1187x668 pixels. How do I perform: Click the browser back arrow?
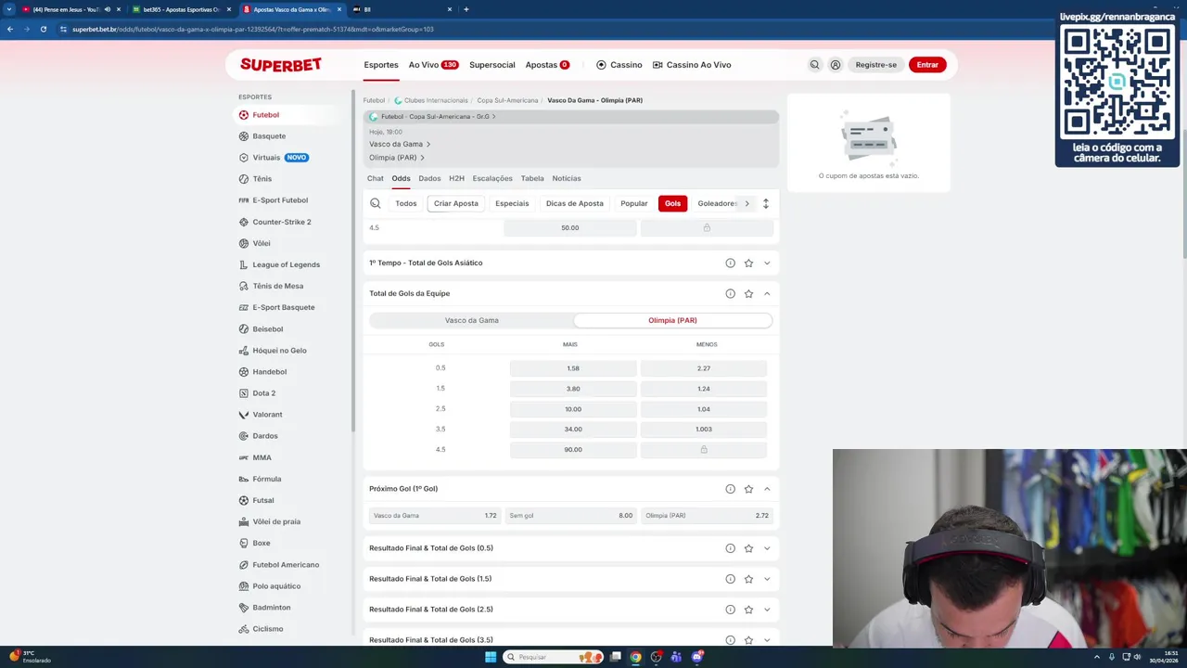pos(10,29)
